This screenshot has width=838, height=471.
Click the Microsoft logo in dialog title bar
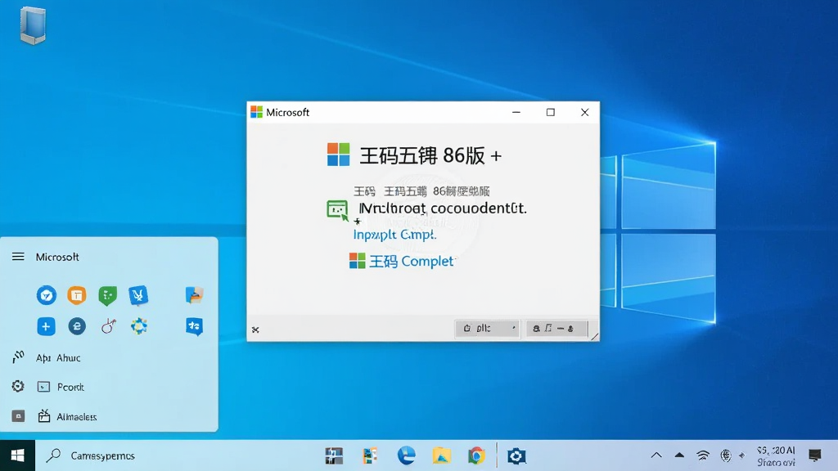256,112
